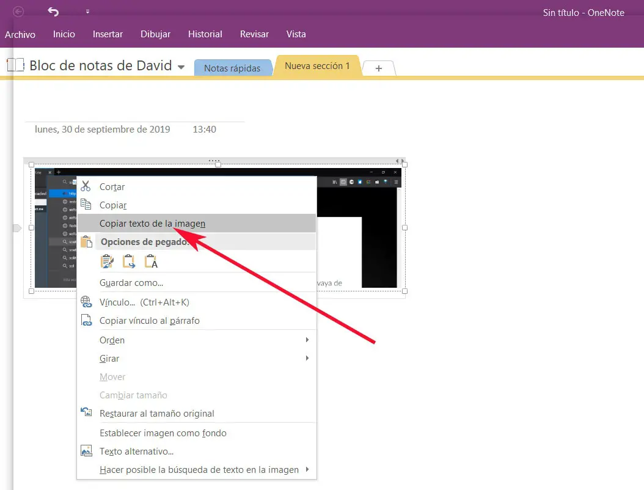The width and height of the screenshot is (644, 490).
Task: Switch to the Dibujar ribbon tab
Action: point(155,34)
